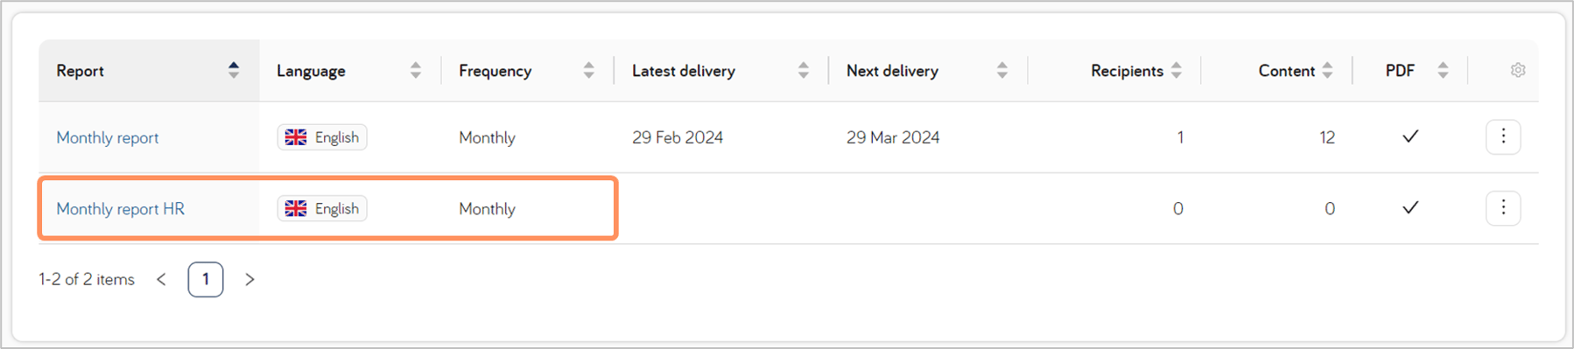Click English language tag for HR report

[322, 208]
